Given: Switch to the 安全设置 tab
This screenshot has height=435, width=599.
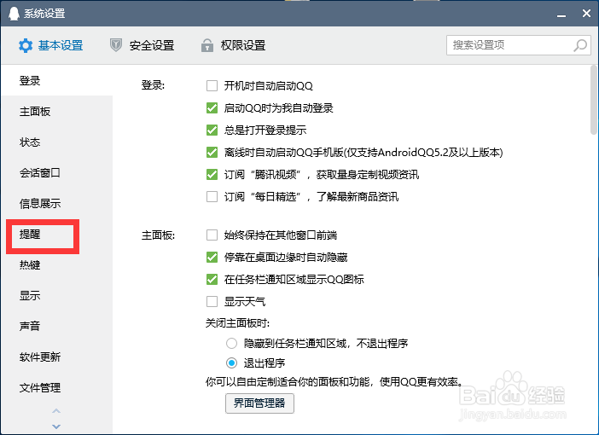Looking at the screenshot, I should point(142,46).
